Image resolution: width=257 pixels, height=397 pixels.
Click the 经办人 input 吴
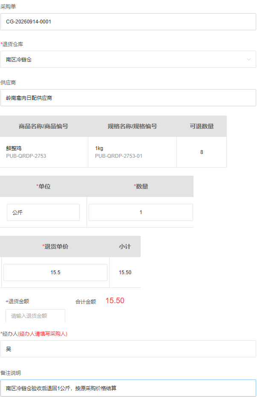coord(128,349)
